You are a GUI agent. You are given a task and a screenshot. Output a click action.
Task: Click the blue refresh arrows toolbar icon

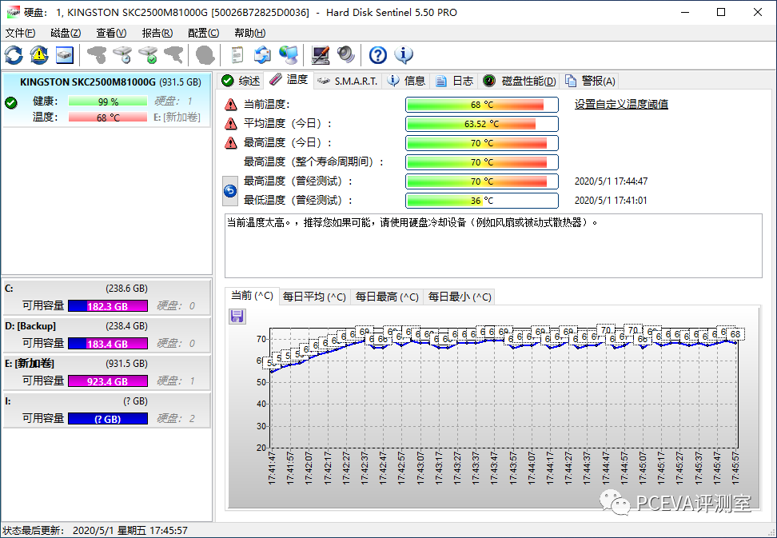[x=14, y=55]
